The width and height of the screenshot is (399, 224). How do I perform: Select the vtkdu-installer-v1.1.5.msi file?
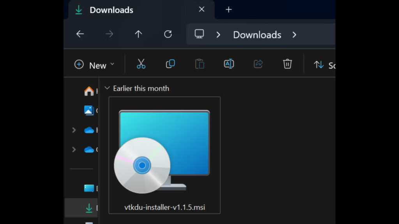164,156
